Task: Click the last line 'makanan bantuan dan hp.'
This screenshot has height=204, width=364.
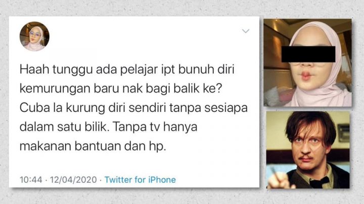Action: coord(93,146)
